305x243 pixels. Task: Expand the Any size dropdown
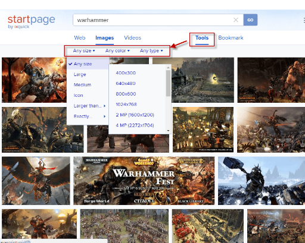pos(84,51)
